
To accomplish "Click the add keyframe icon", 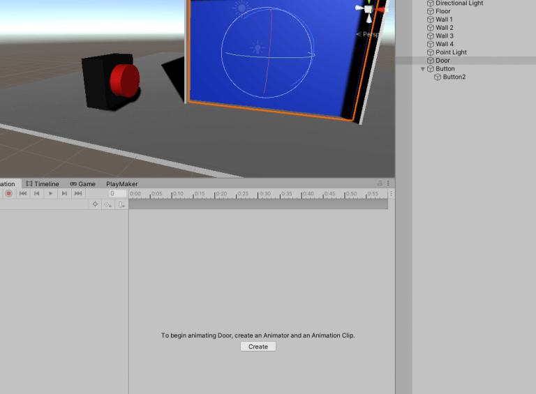I will pyautogui.click(x=108, y=204).
